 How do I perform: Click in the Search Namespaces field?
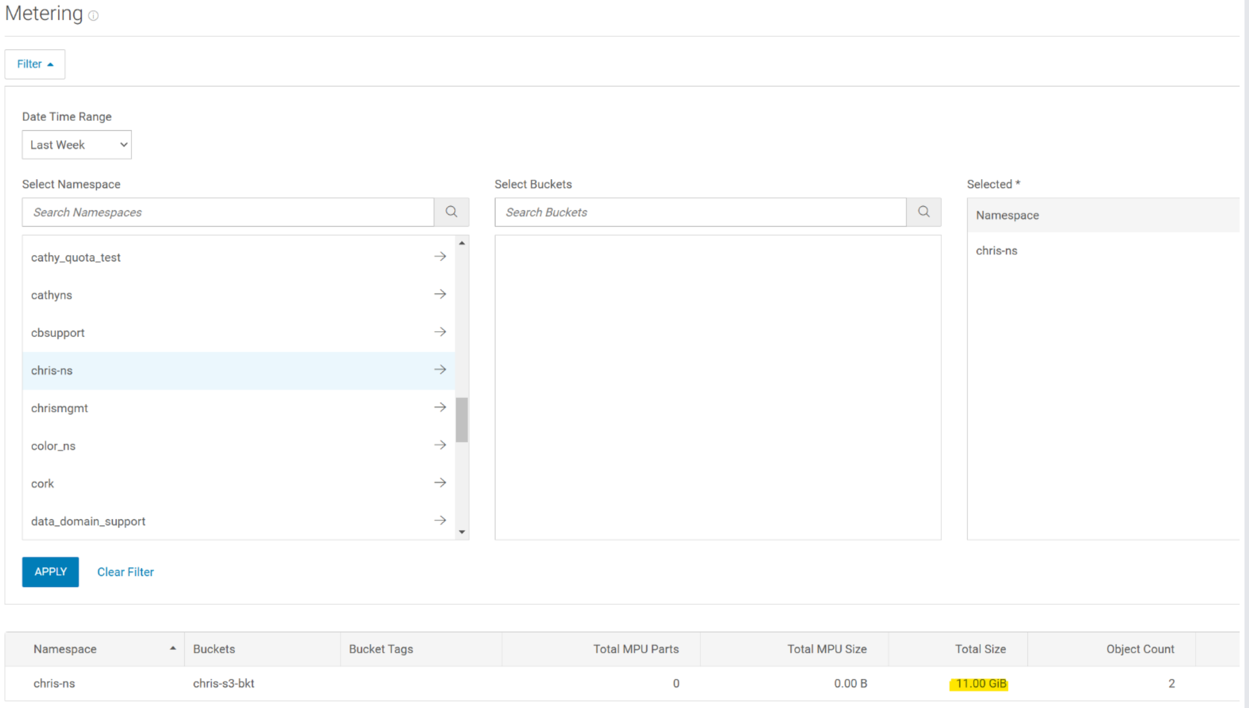tap(228, 212)
